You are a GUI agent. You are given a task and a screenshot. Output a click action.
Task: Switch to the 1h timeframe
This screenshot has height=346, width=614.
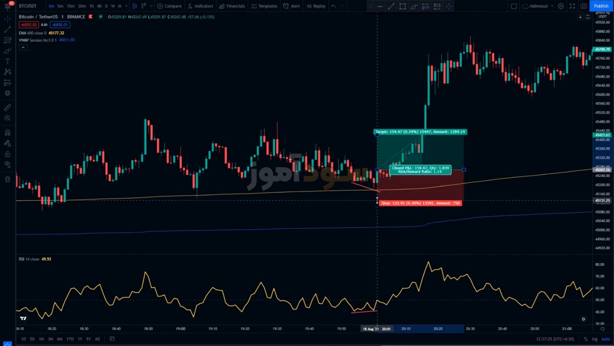click(x=91, y=6)
